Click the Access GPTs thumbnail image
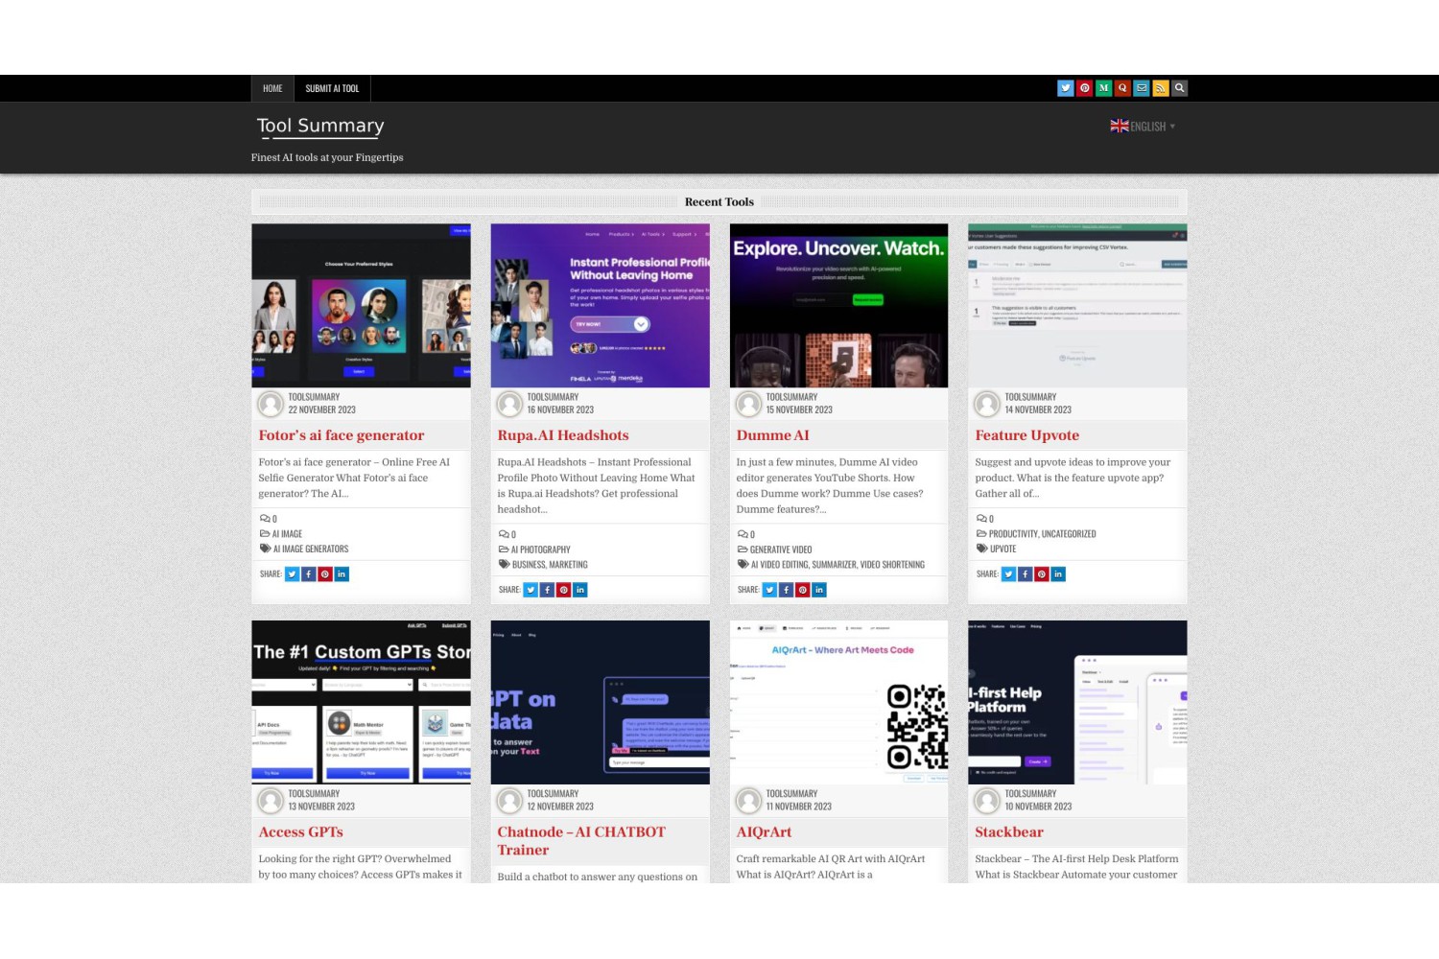The image size is (1439, 959). coord(361,703)
